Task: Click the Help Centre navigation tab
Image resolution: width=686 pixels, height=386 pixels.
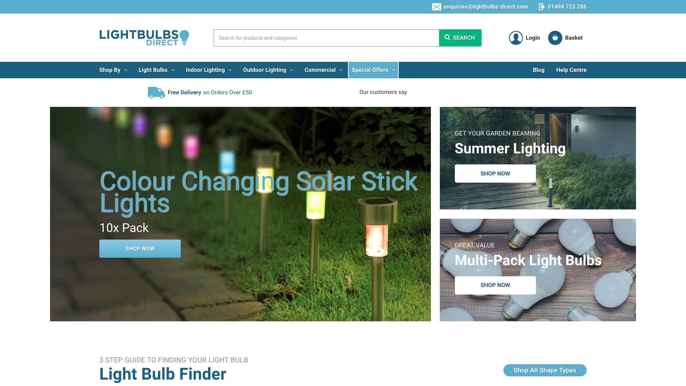Action: 572,70
